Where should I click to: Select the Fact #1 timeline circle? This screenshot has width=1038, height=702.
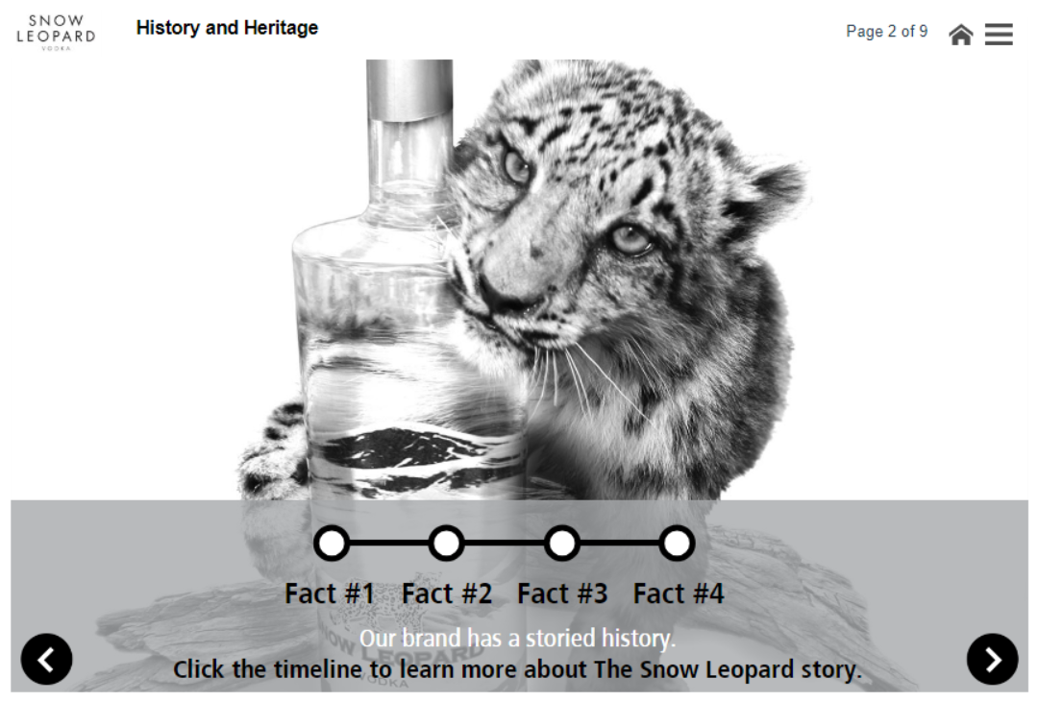tap(332, 544)
